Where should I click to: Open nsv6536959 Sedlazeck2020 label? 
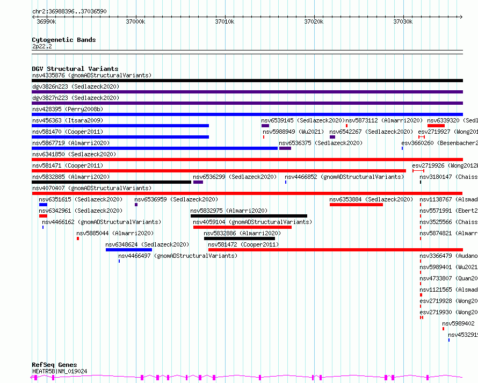pos(176,199)
